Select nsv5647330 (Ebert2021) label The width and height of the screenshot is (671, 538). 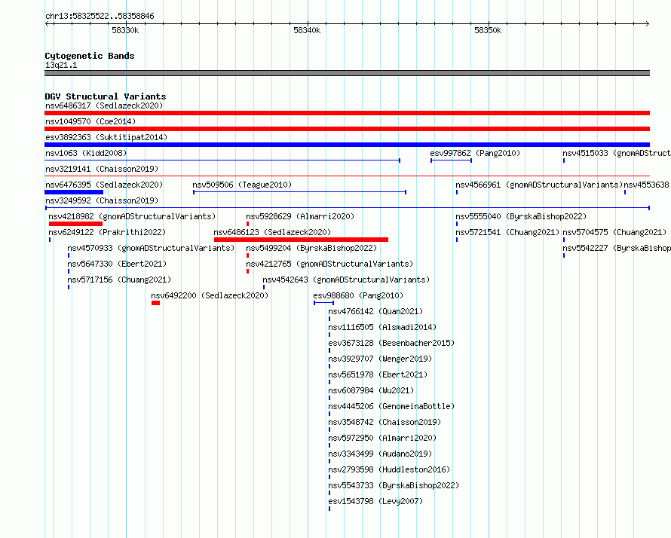coord(117,264)
